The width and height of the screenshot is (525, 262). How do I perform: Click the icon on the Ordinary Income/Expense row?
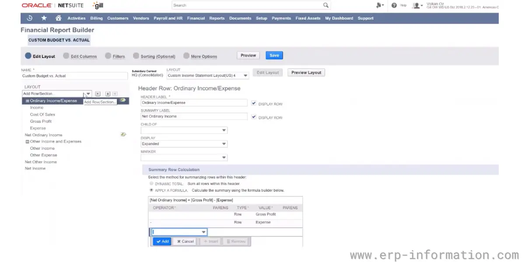(x=123, y=100)
